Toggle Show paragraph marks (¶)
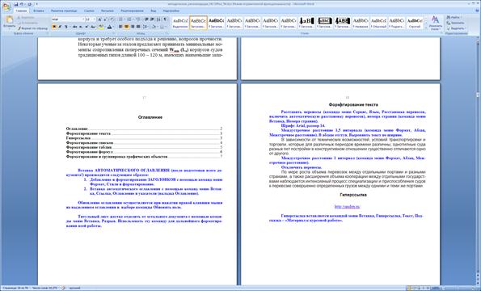Image resolution: width=481 pixels, height=291 pixels. 165,19
